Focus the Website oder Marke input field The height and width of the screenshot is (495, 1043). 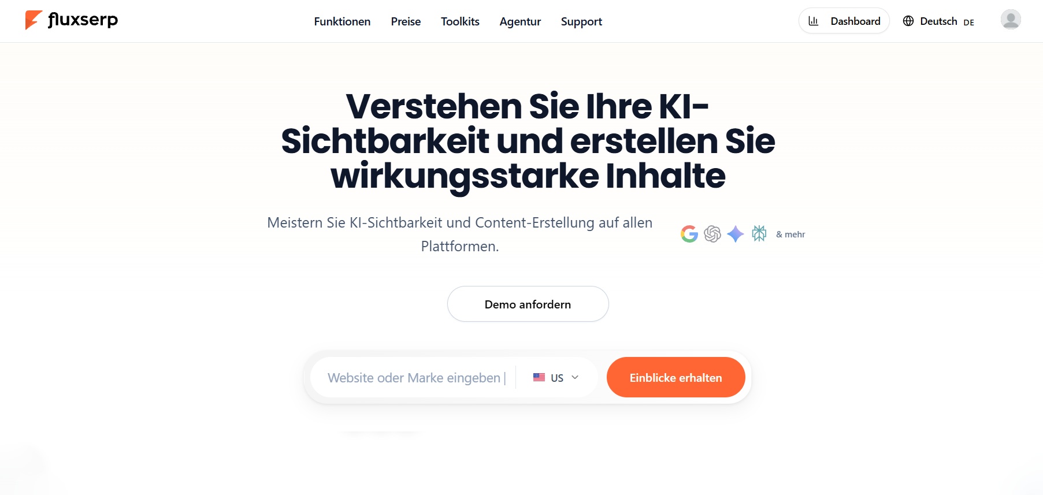414,377
